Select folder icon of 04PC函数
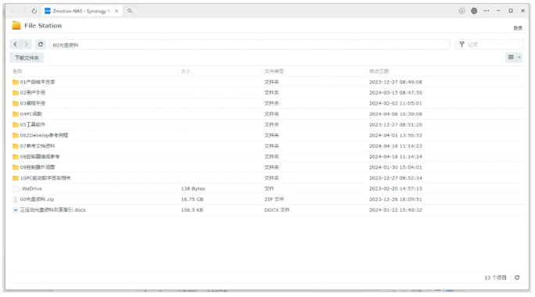The width and height of the screenshot is (535, 297). 16,114
